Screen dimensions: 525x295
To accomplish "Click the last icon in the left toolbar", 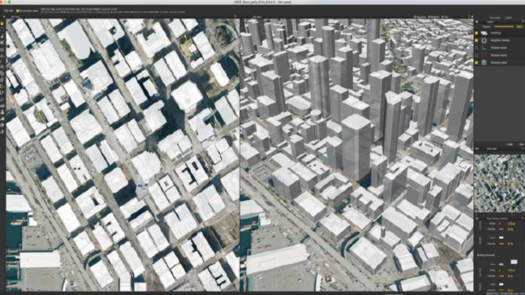I will pos(3,131).
